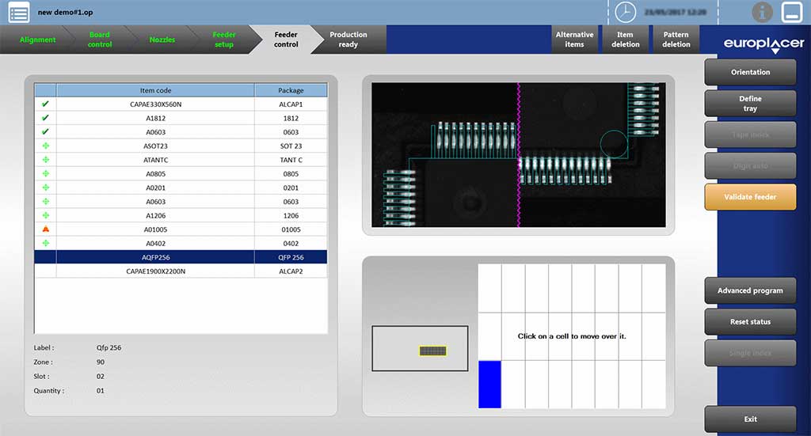Screen dimensions: 811x436
Task: Click the window panel icon top right
Action: click(x=791, y=12)
